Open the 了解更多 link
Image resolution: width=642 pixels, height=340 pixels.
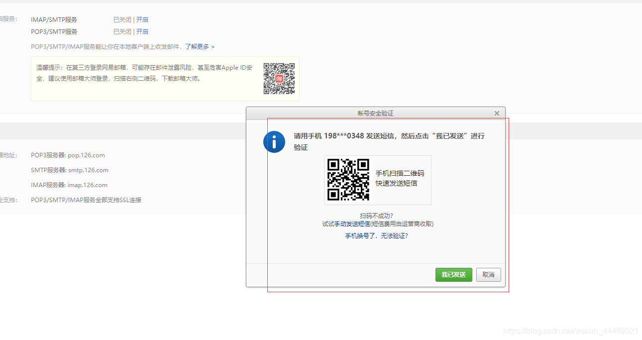click(200, 47)
